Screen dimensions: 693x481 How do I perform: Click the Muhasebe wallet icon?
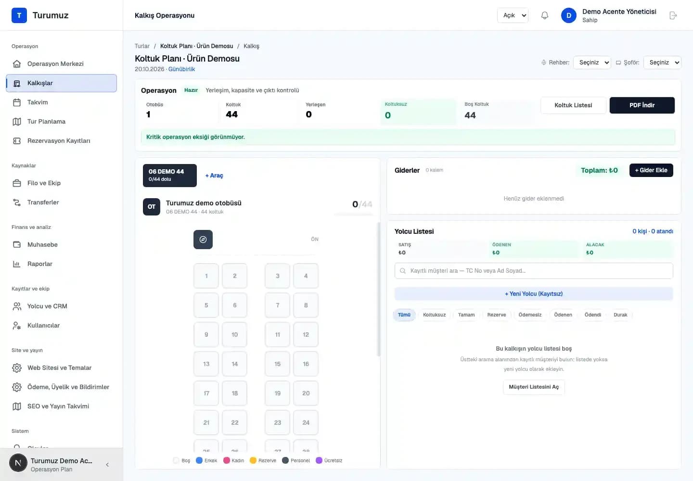[17, 245]
